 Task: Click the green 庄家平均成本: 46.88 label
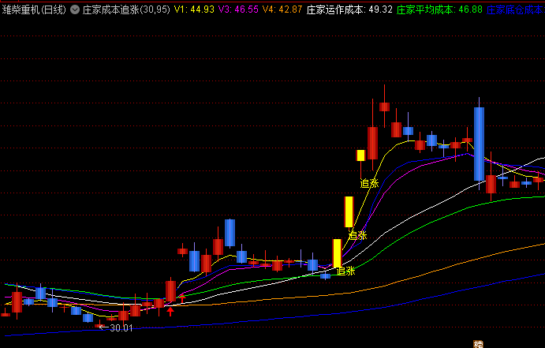(x=439, y=9)
